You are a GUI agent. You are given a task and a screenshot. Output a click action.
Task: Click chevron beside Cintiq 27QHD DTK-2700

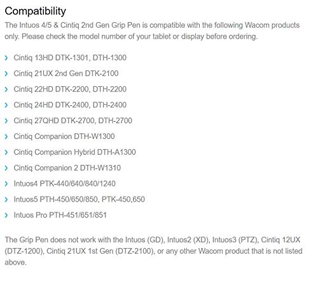6,121
